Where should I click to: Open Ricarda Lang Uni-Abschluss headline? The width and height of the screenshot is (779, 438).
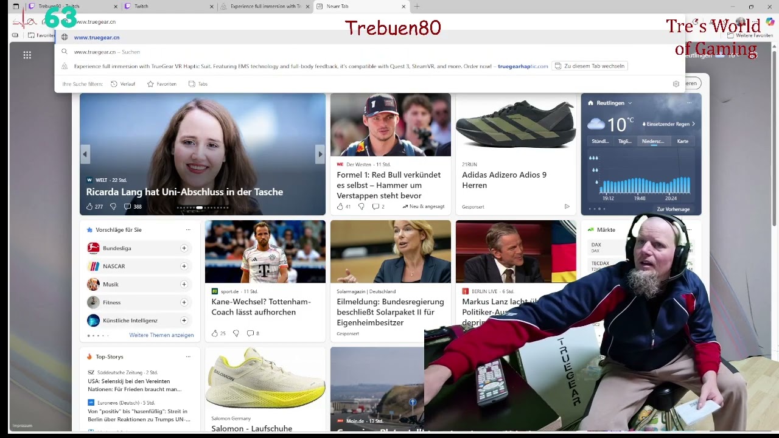[184, 192]
